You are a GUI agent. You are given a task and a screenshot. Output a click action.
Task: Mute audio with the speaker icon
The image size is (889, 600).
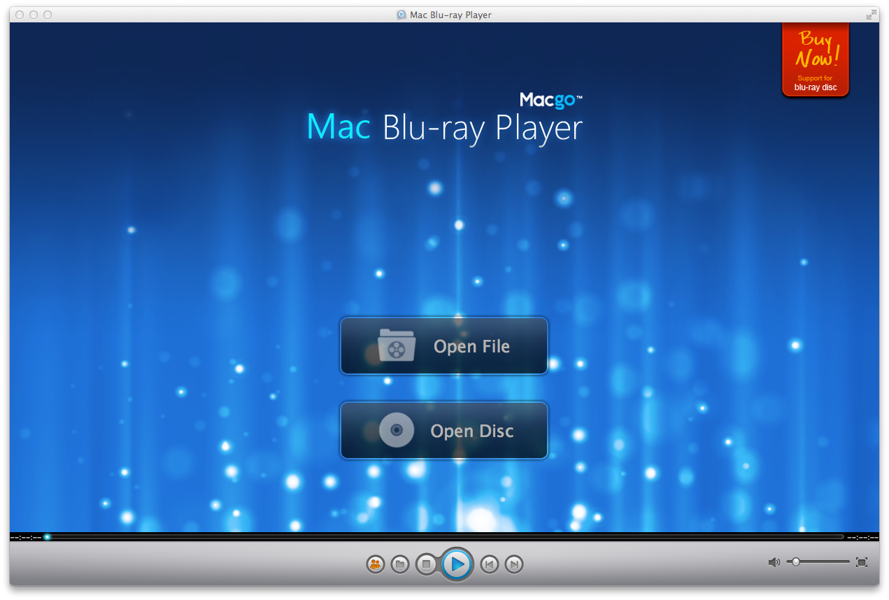point(774,562)
